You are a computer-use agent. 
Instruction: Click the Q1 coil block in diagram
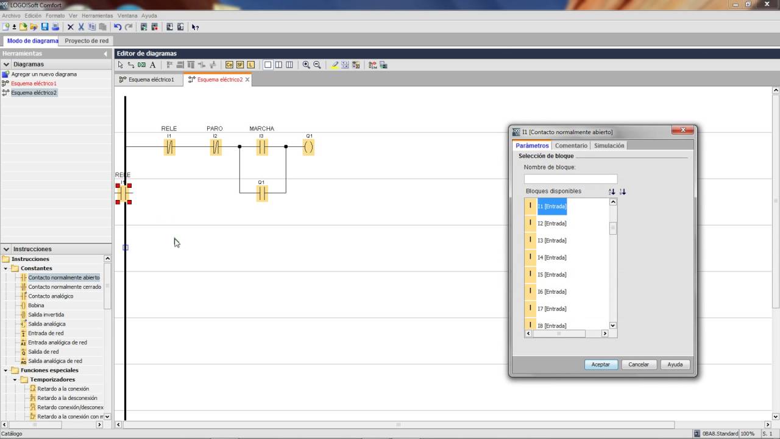tap(308, 147)
